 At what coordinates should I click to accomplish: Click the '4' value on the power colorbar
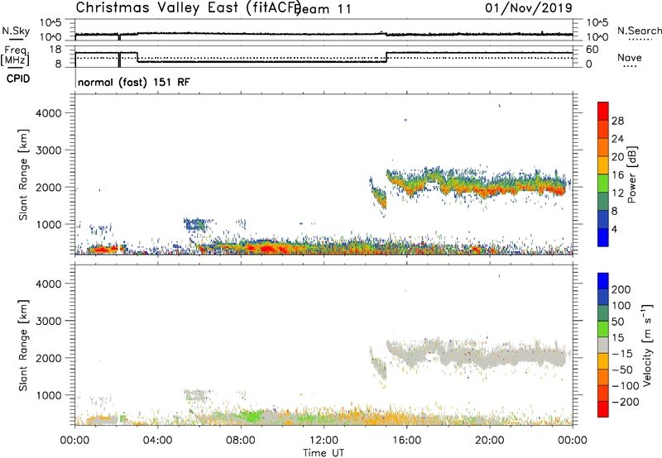(x=615, y=229)
